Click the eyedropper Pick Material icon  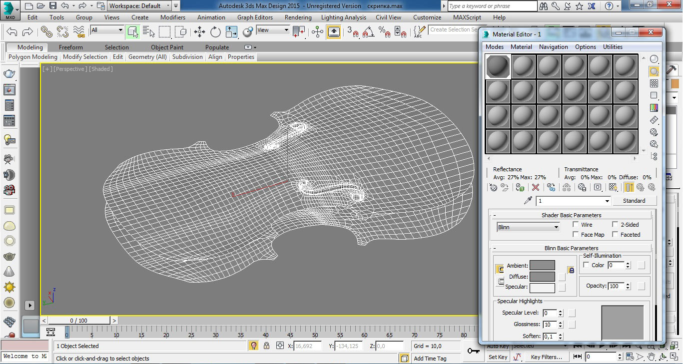point(528,201)
